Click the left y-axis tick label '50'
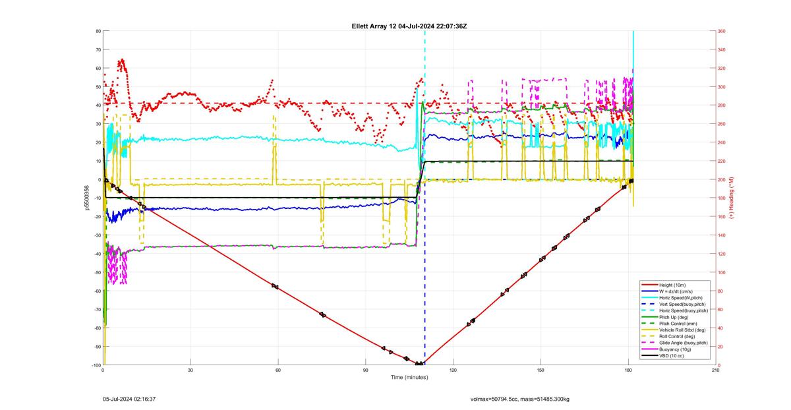 coord(98,87)
